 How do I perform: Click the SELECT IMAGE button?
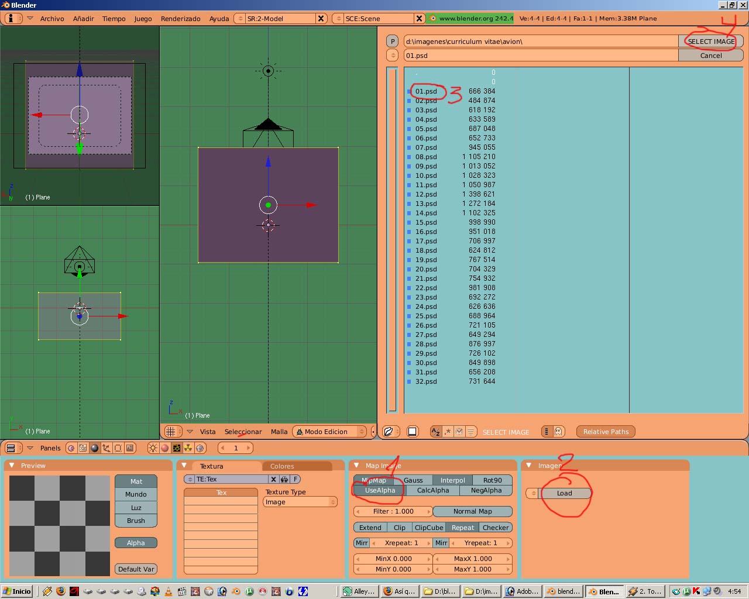710,42
